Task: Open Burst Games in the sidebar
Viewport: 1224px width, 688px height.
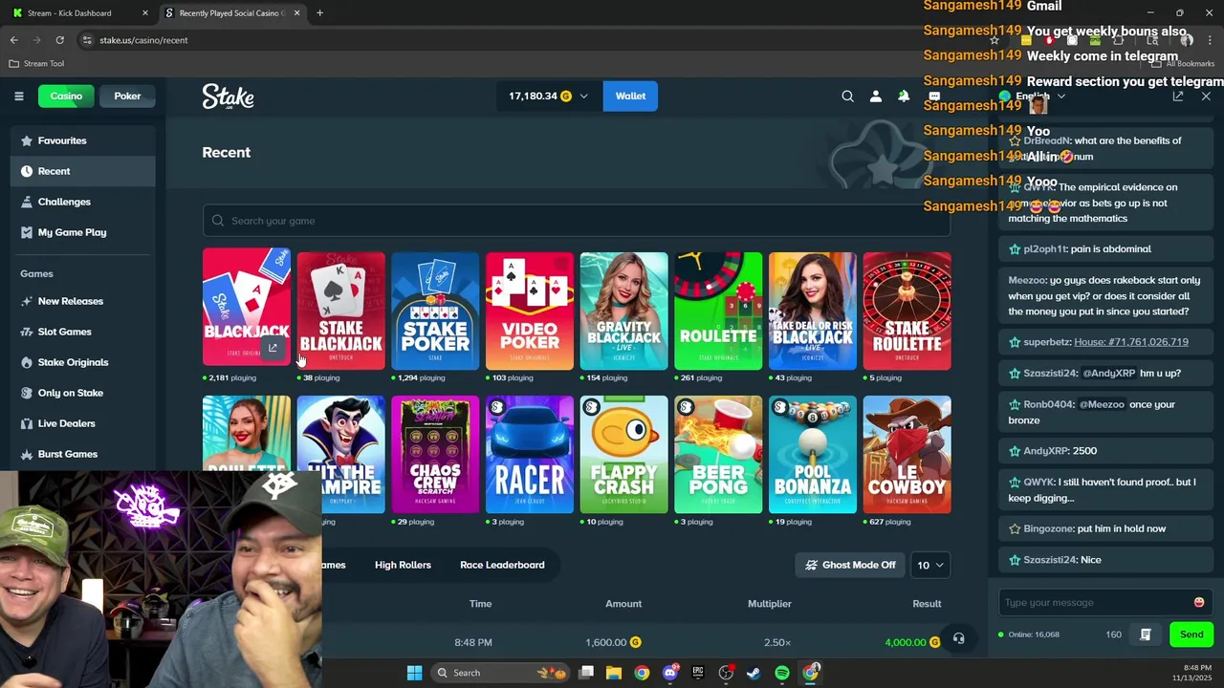Action: (x=82, y=454)
